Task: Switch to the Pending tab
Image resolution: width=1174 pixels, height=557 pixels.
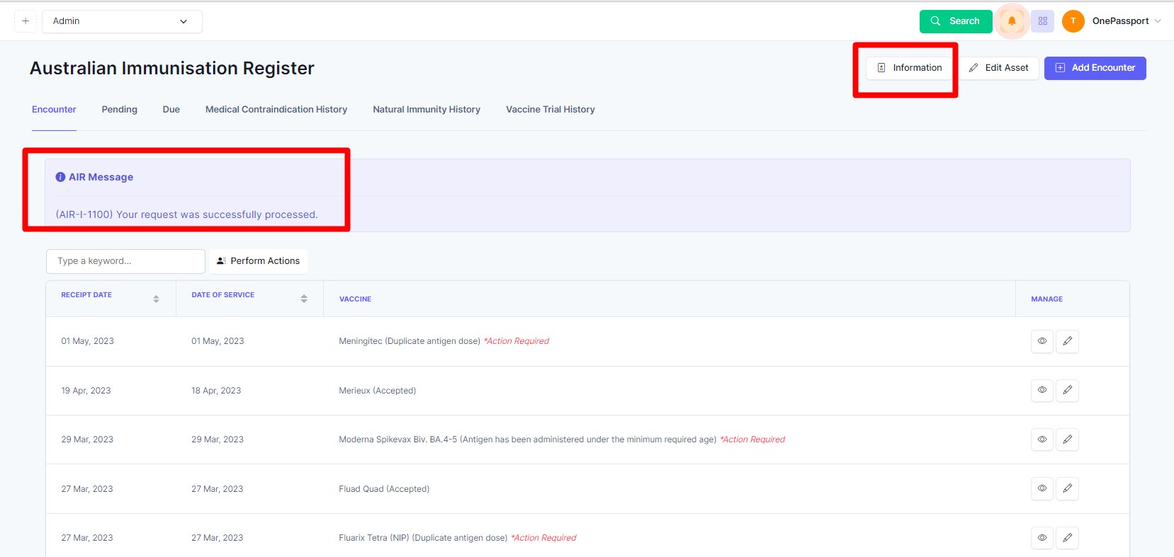Action: coord(119,110)
